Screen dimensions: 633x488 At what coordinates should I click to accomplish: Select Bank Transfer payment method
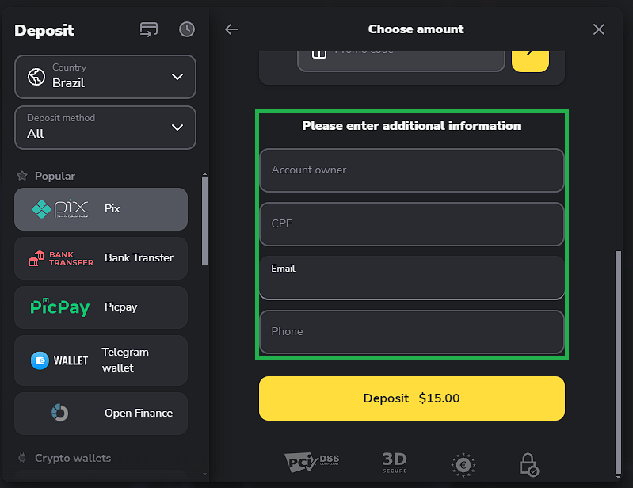pyautogui.click(x=101, y=258)
